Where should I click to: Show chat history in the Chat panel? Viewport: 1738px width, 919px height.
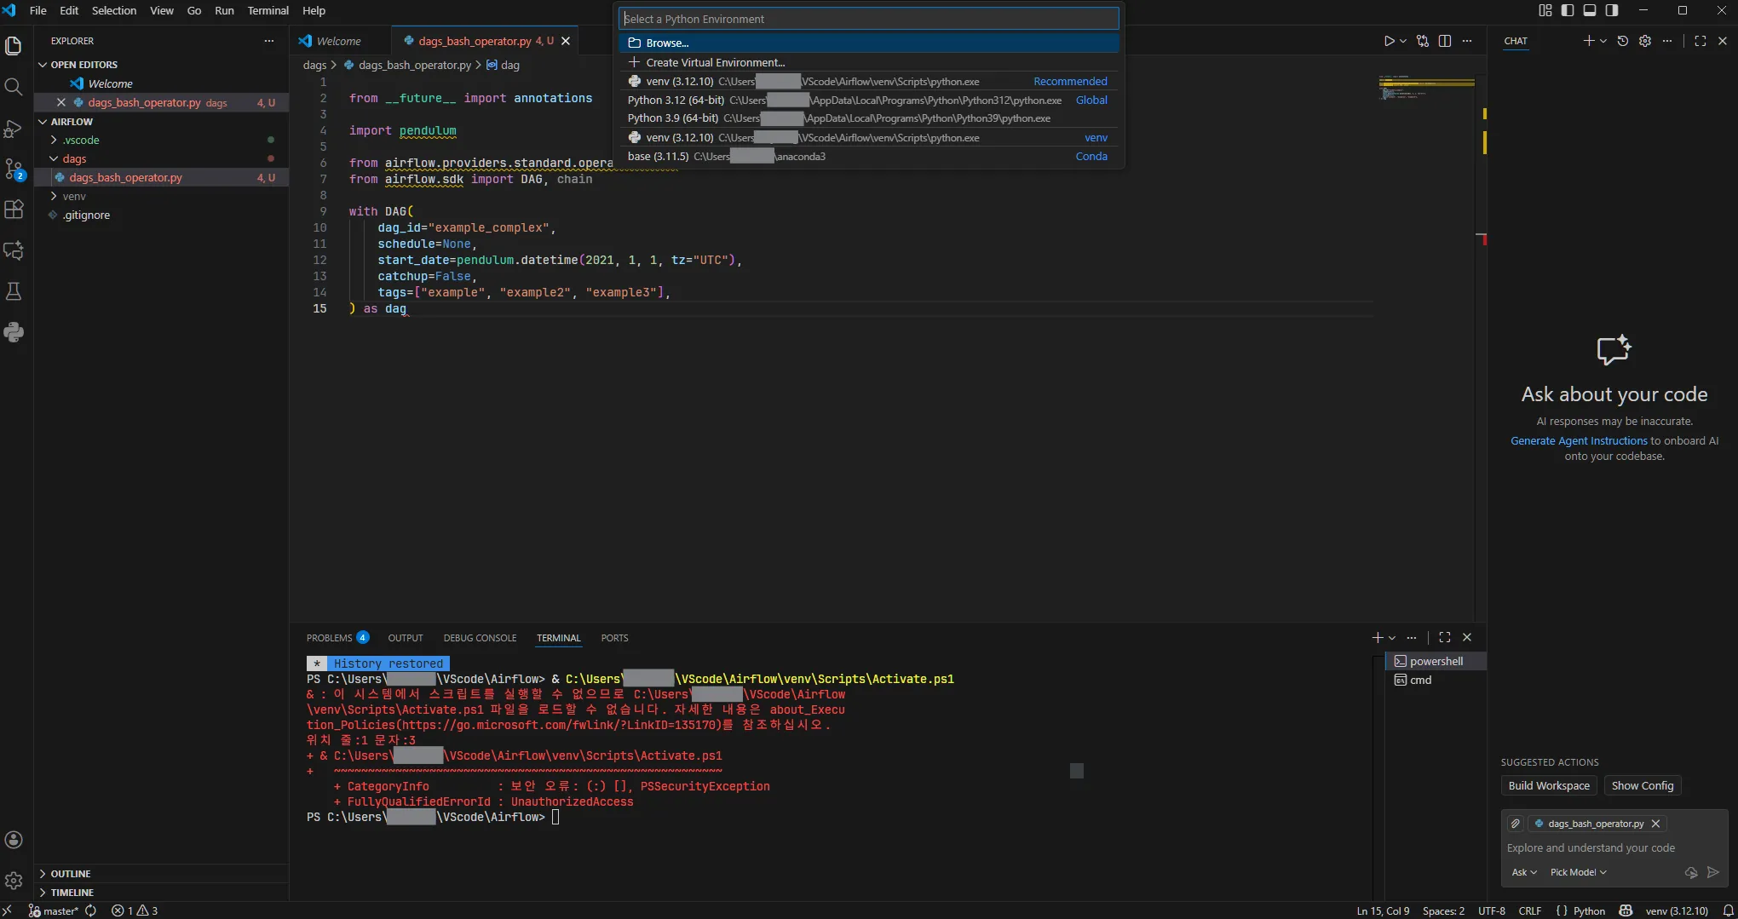(1623, 40)
